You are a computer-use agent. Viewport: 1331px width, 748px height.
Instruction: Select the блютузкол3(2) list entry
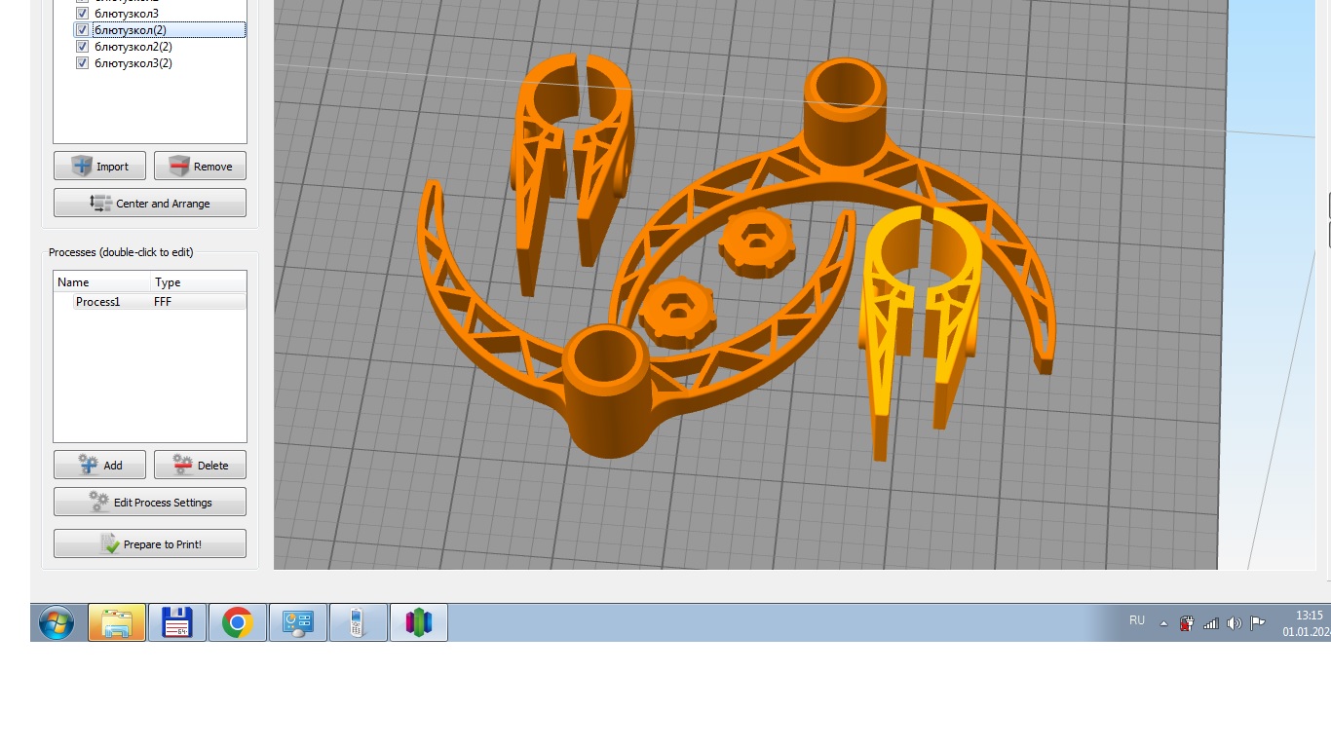(133, 63)
